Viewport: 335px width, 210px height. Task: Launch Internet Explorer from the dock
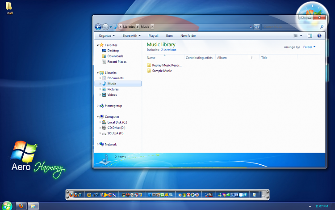pyautogui.click(x=80, y=195)
